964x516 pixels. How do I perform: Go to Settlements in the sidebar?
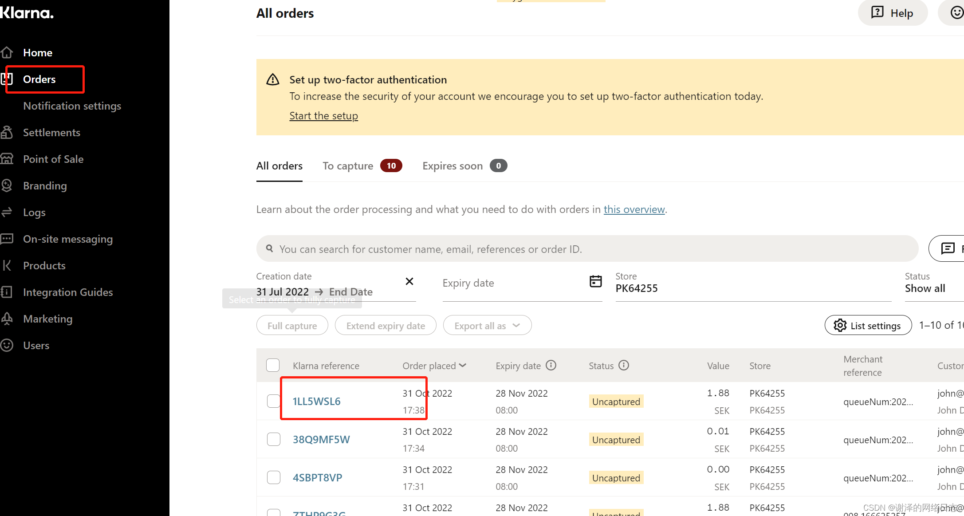tap(51, 133)
